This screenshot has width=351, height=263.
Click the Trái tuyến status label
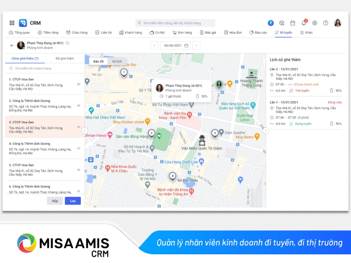[x=302, y=91]
